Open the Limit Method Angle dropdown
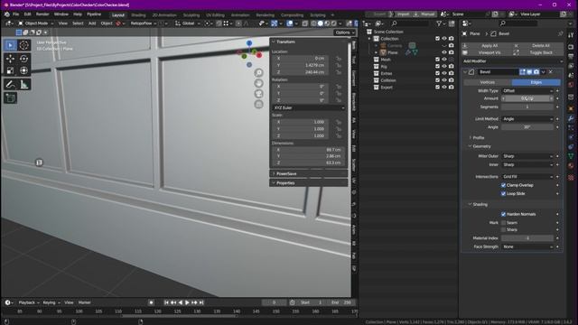The image size is (578, 325). 527,118
